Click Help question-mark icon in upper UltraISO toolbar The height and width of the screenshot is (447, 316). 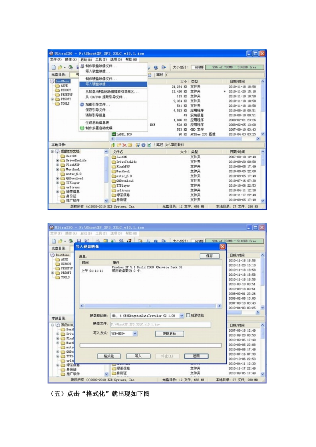[156, 67]
